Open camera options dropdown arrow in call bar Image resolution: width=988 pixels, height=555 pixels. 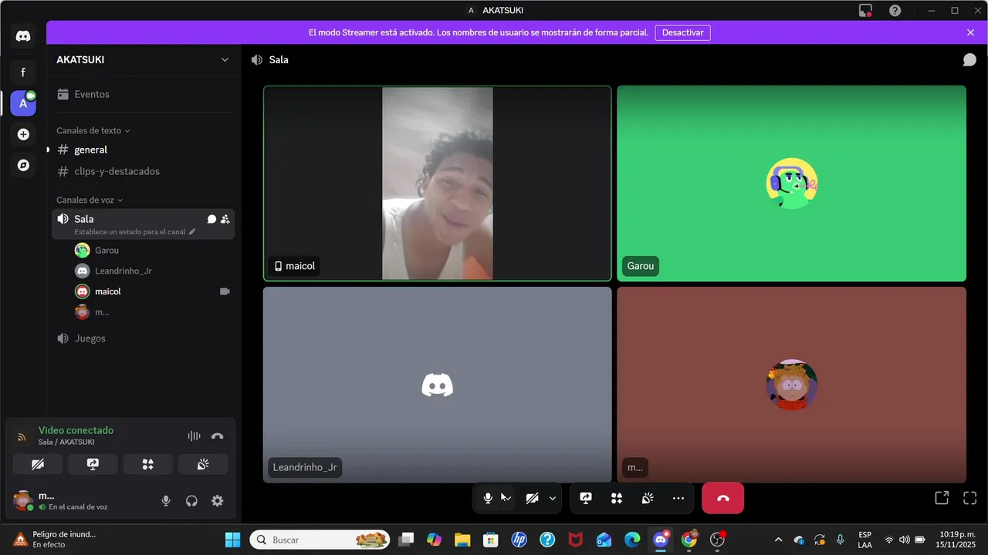pos(553,498)
